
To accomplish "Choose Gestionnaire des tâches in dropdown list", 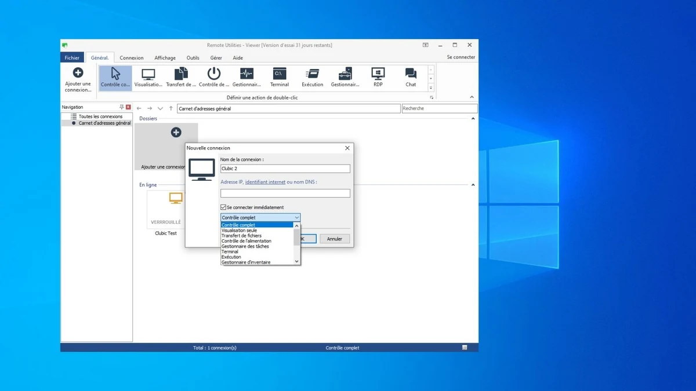I will click(257, 246).
